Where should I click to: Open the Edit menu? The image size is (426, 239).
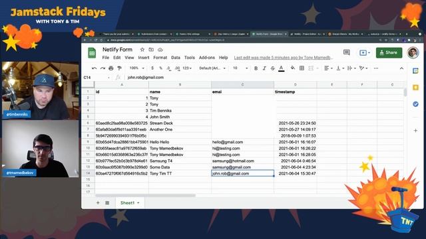click(x=117, y=58)
